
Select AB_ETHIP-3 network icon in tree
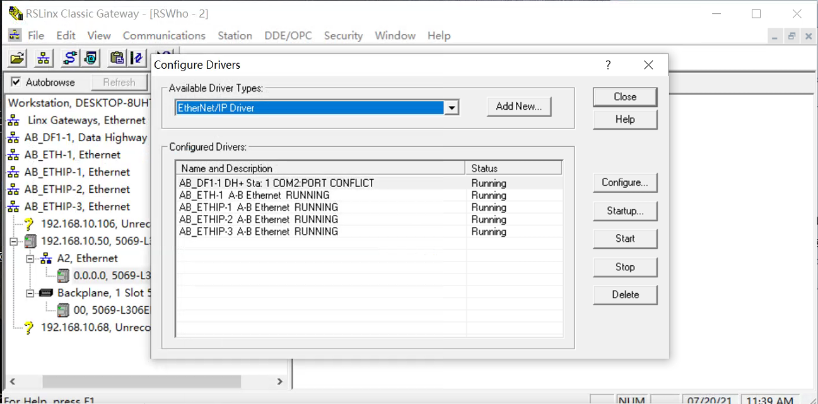tap(13, 207)
